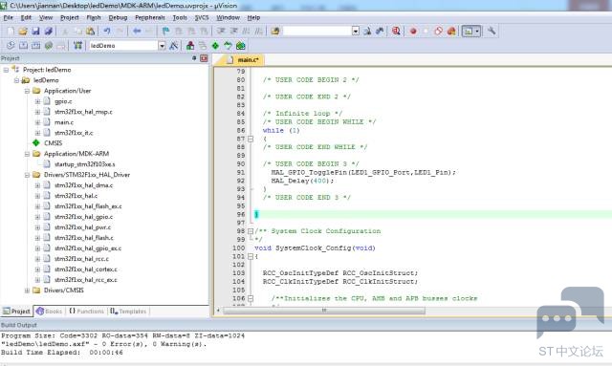Screen dimensions: 612x366
Task: Toggle the bookmark flag icon
Action: 165,32
